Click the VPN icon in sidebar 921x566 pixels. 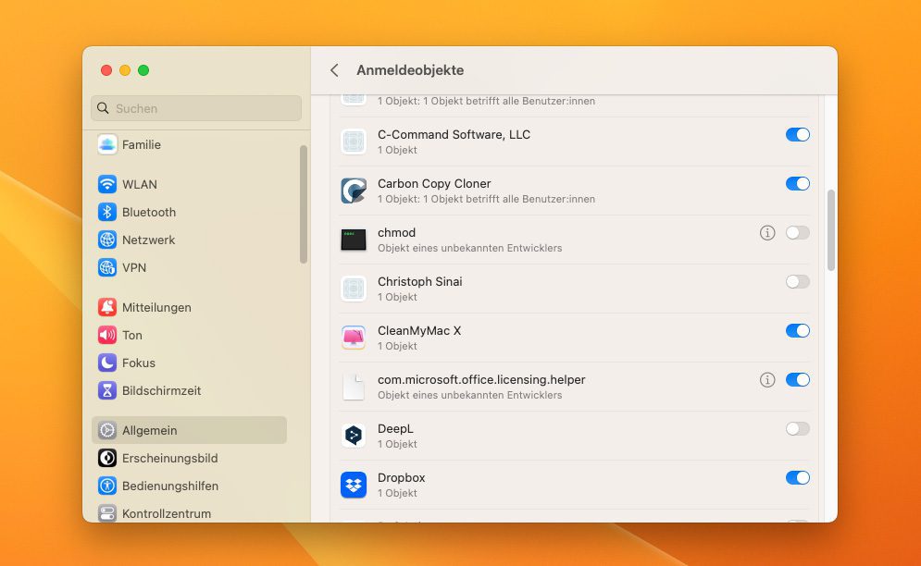(x=106, y=267)
